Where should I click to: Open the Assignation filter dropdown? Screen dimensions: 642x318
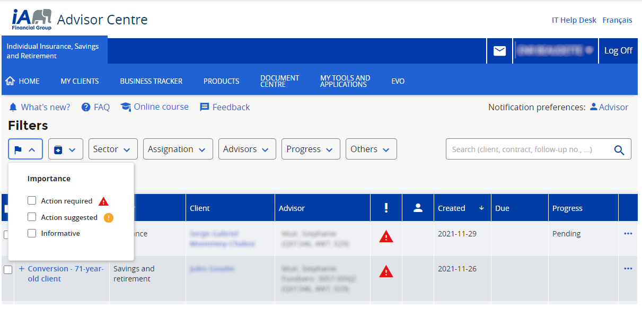(178, 149)
